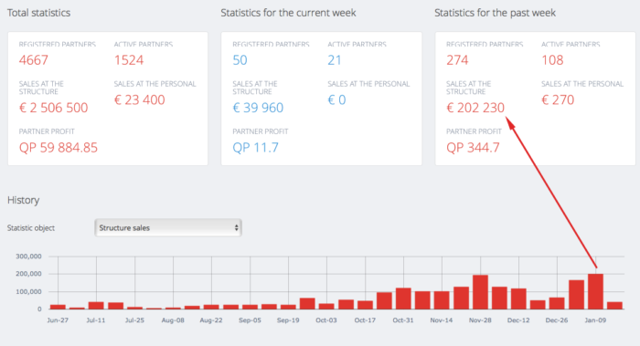Select total structure sales € 2 506 500

coord(53,108)
